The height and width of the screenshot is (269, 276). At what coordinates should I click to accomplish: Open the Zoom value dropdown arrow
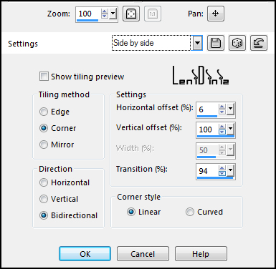tap(113, 14)
